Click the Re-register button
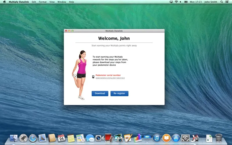 coord(119,93)
